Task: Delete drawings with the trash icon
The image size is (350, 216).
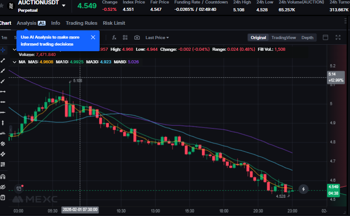Action: click(3, 197)
